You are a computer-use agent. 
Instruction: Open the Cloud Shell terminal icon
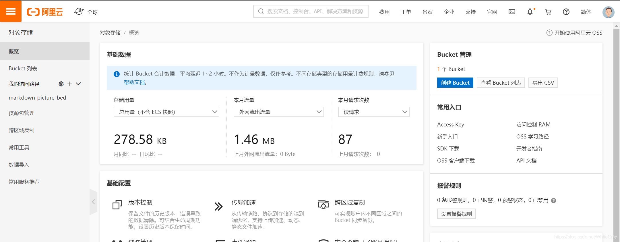[512, 12]
